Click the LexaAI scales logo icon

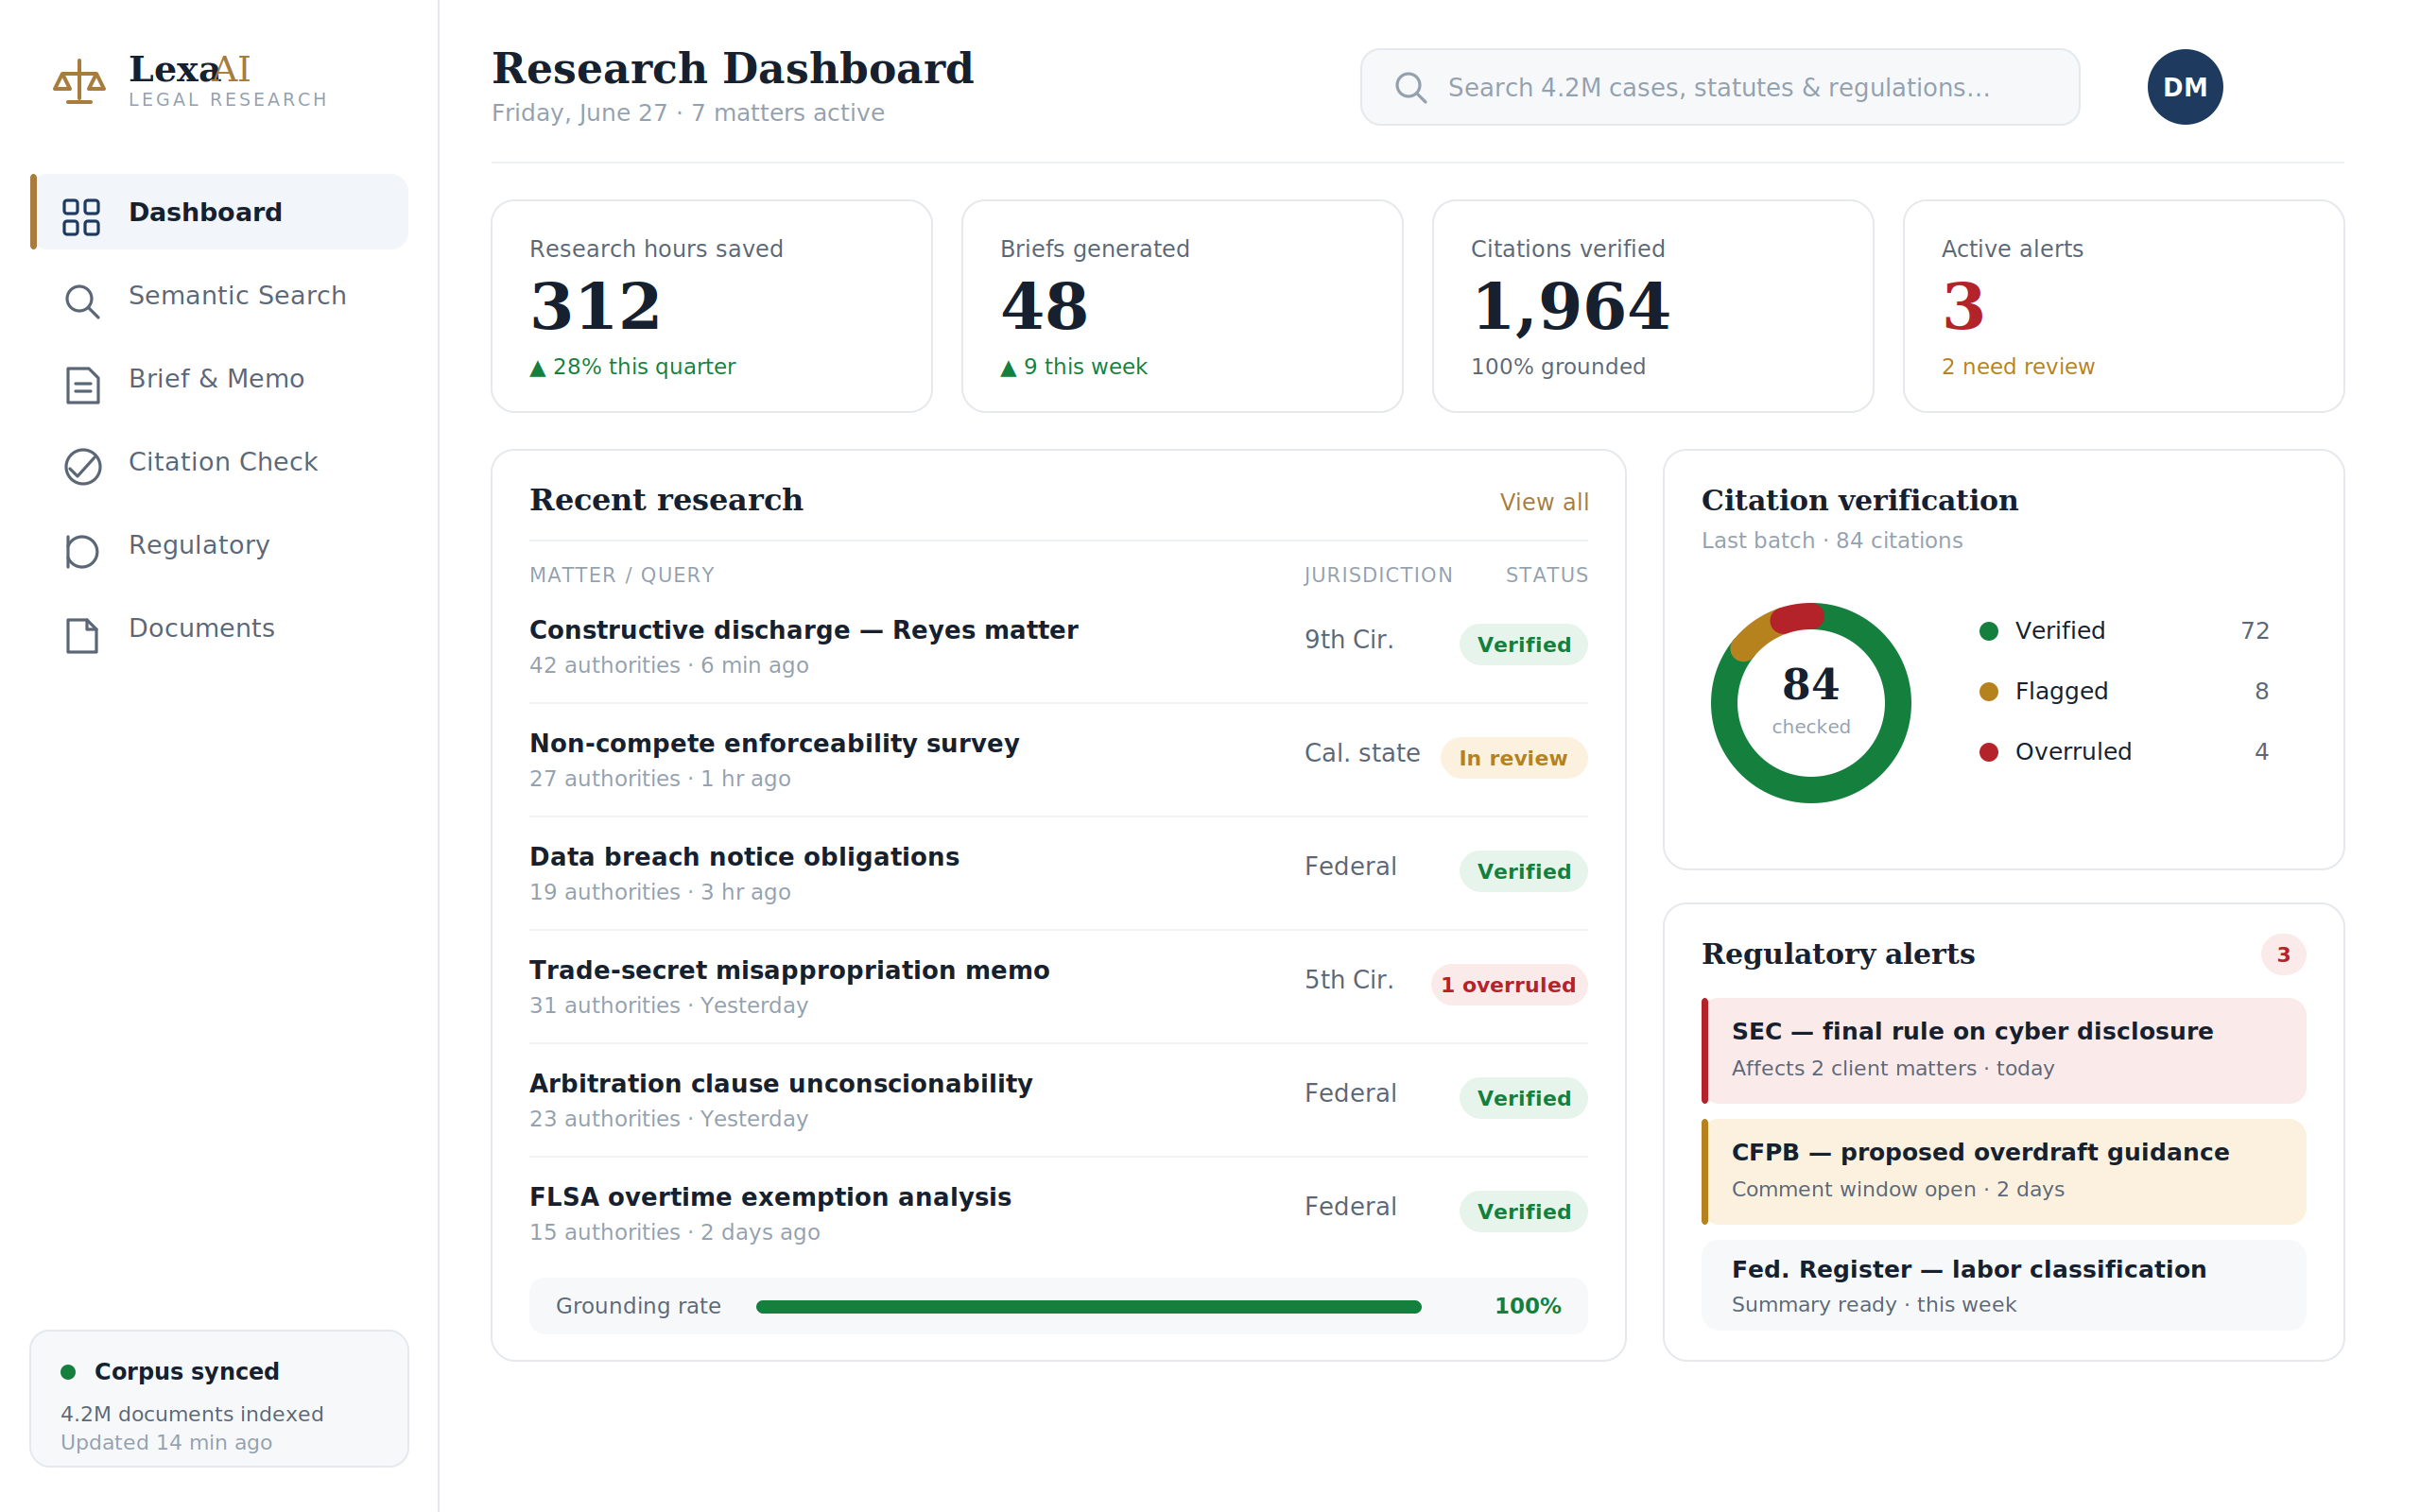pos(79,81)
